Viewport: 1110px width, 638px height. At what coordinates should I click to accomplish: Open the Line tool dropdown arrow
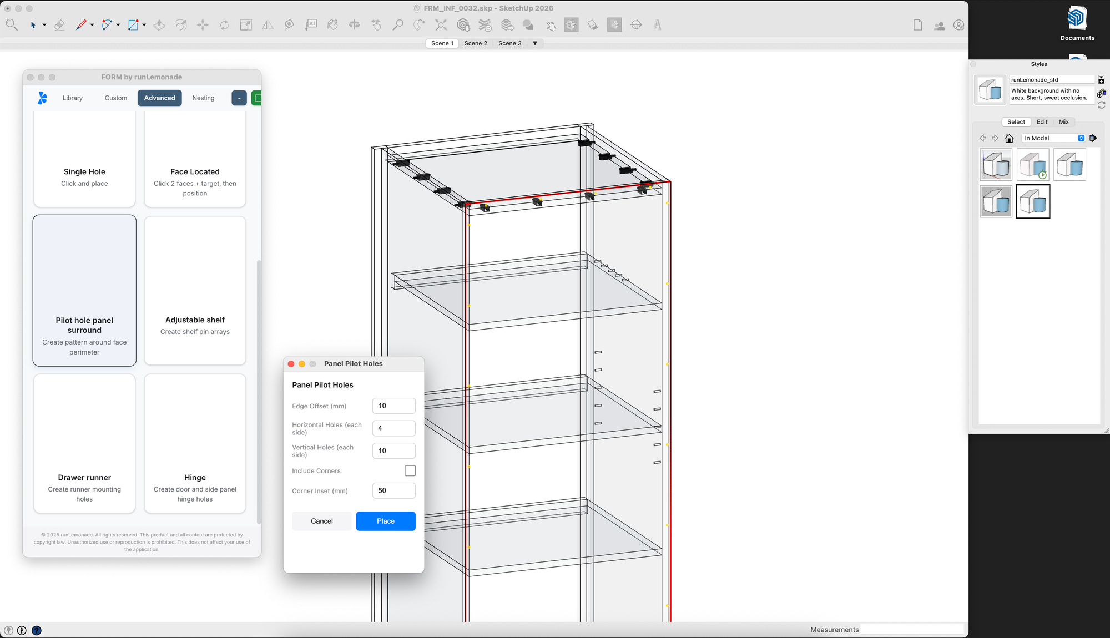[x=92, y=25]
